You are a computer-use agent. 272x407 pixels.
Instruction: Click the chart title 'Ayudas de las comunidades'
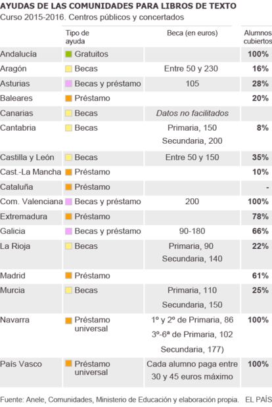pyautogui.click(x=118, y=6)
